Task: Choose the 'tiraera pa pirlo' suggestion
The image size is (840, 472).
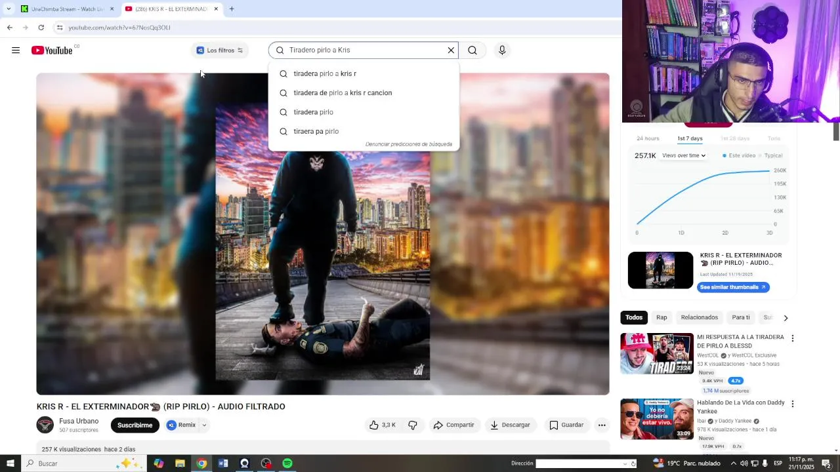Action: click(364, 131)
